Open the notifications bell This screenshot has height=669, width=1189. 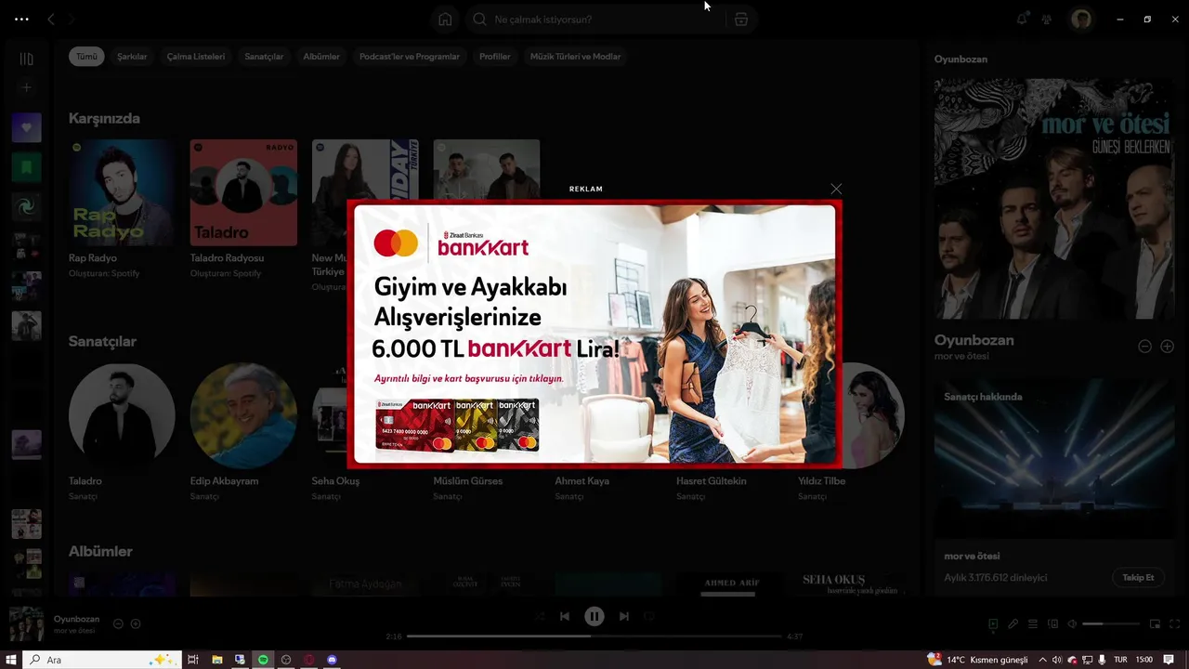point(1022,20)
